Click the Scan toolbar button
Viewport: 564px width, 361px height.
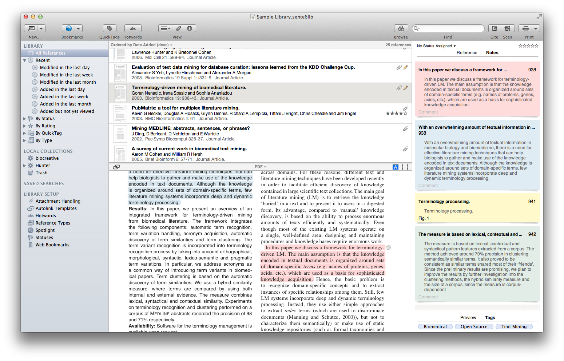tap(508, 28)
